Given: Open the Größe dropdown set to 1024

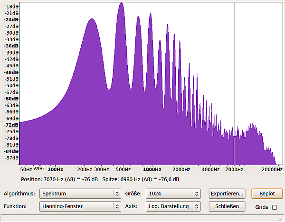Looking at the screenshot, I should (x=173, y=194).
